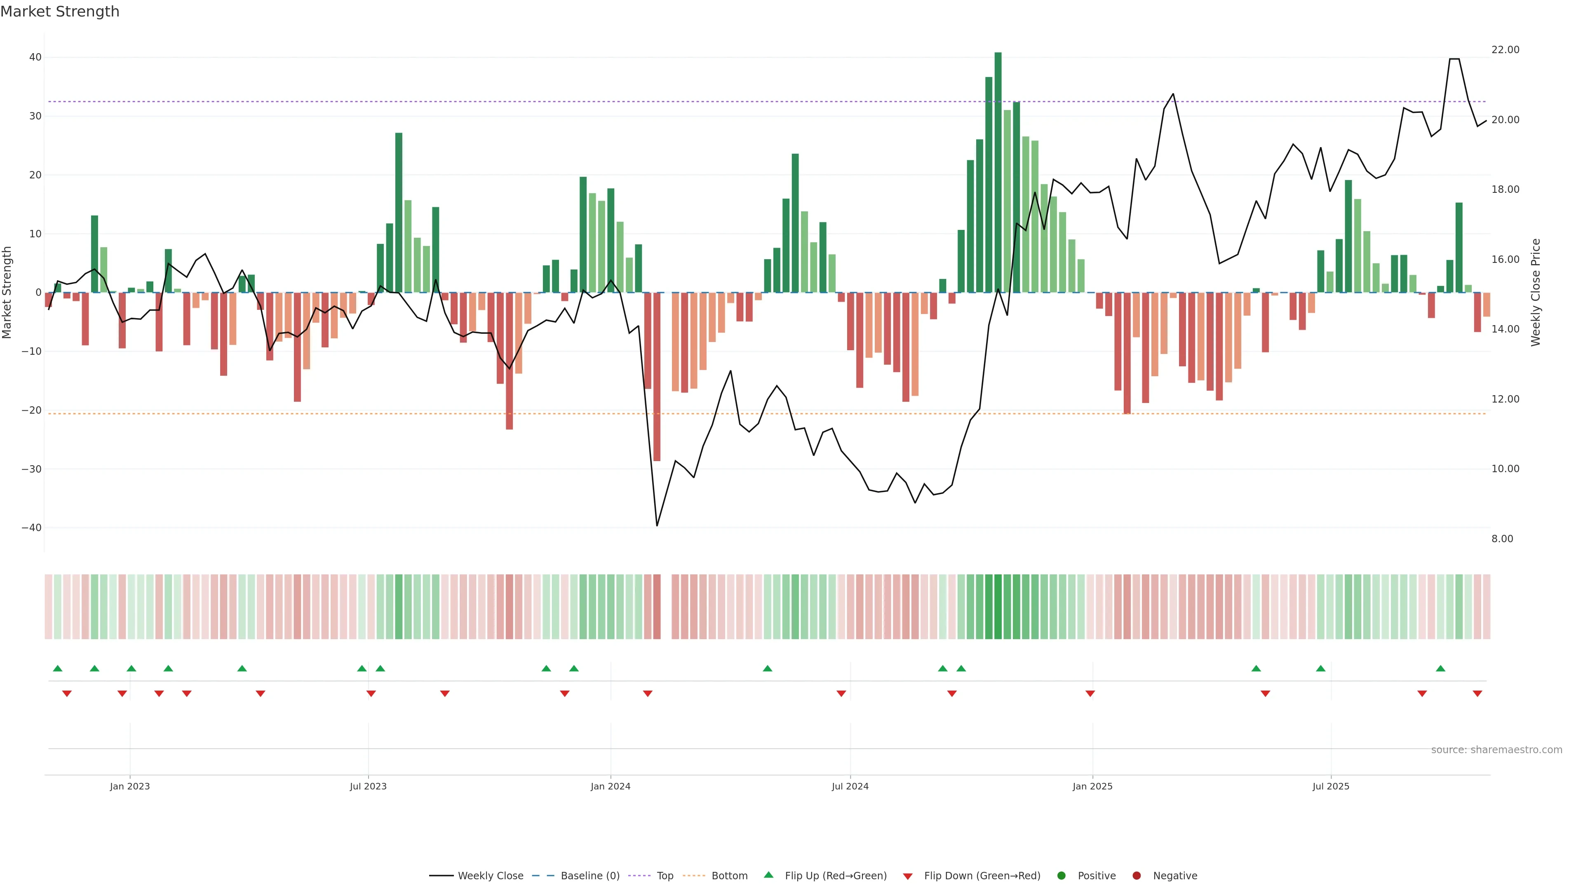Image resolution: width=1583 pixels, height=890 pixels.
Task: Click the last red flip-down triangle marker
Action: click(1477, 693)
